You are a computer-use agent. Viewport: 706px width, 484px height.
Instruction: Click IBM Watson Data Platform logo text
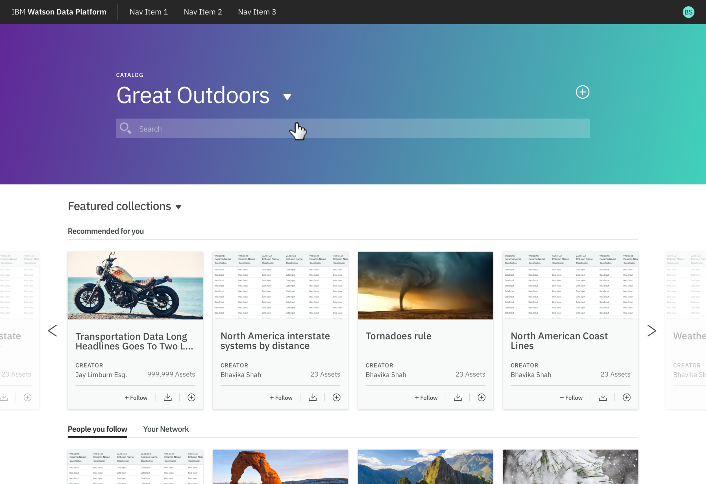59,12
